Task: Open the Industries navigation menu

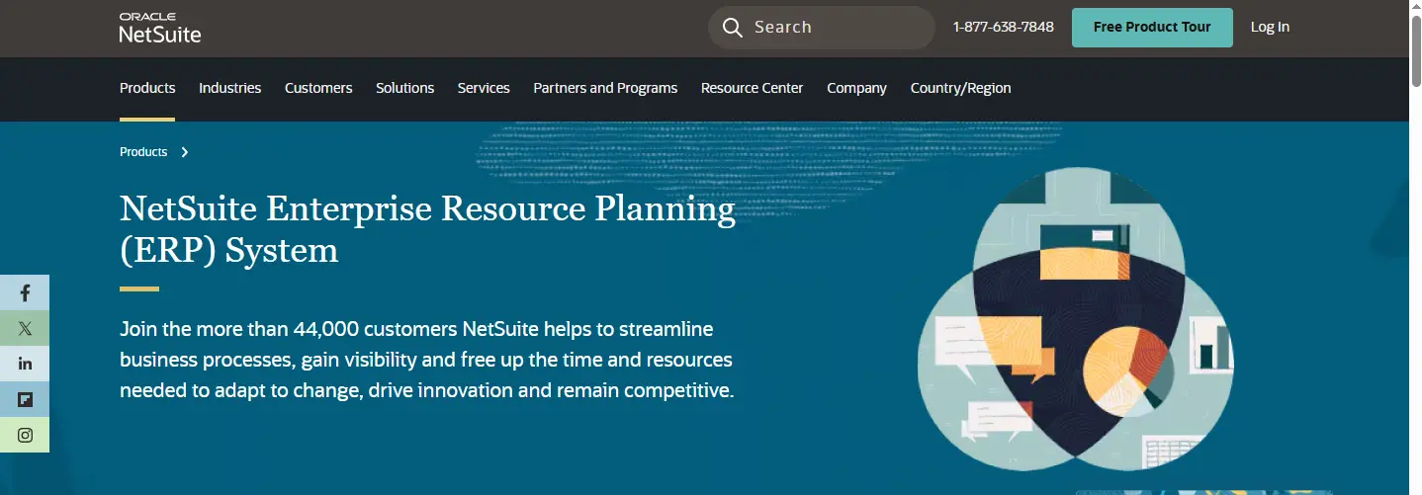Action: pos(229,88)
